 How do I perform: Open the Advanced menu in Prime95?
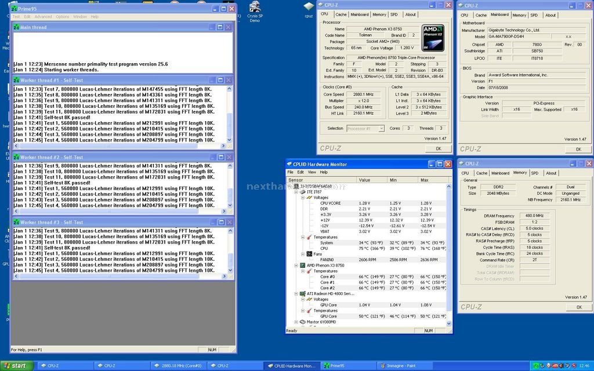tap(43, 17)
